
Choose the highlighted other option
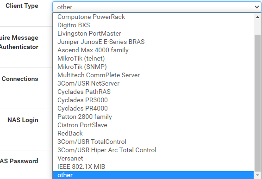pyautogui.click(x=153, y=175)
